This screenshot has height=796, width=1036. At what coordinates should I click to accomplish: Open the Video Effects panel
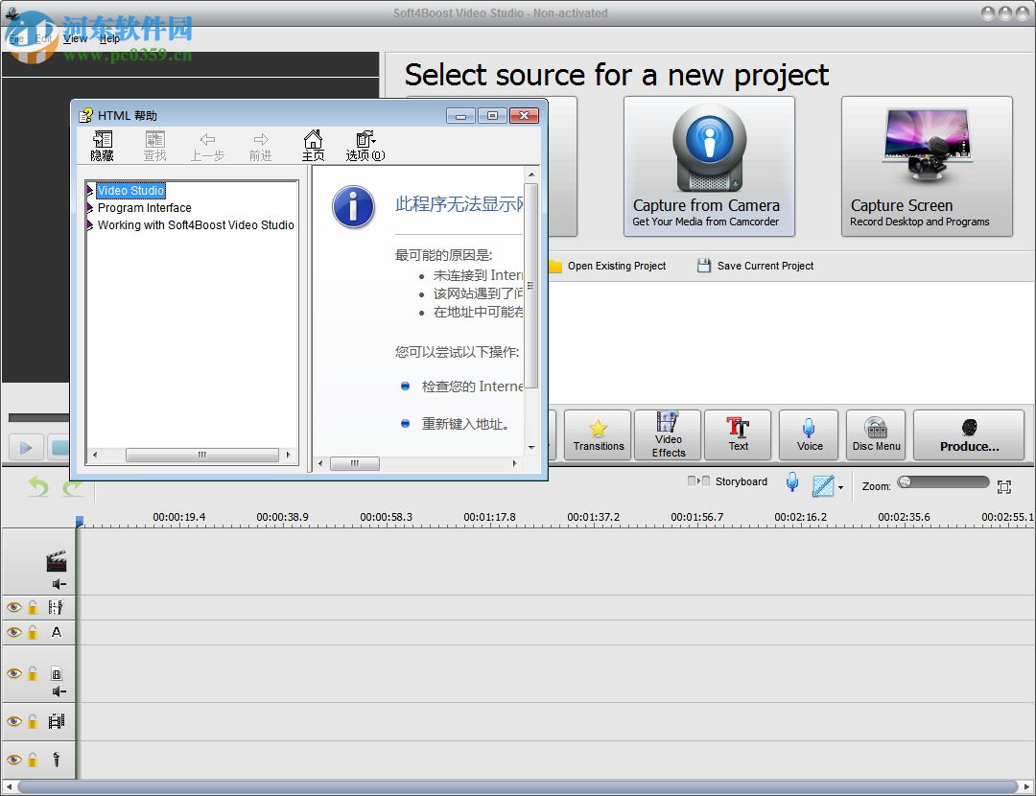click(667, 434)
